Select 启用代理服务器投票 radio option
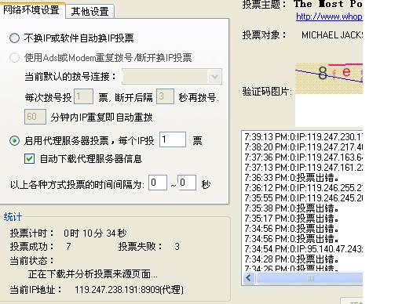The width and height of the screenshot is (402, 304). (14, 141)
